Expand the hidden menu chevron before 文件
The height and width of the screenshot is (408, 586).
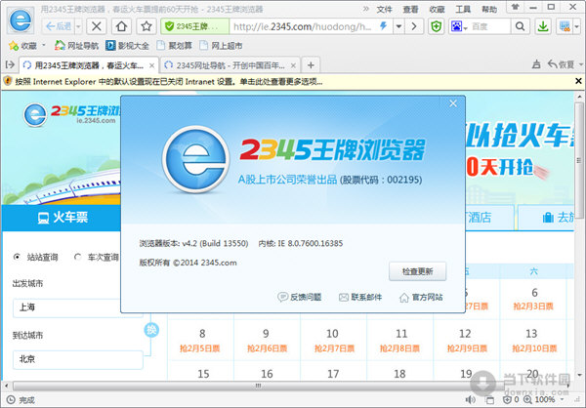tap(366, 9)
